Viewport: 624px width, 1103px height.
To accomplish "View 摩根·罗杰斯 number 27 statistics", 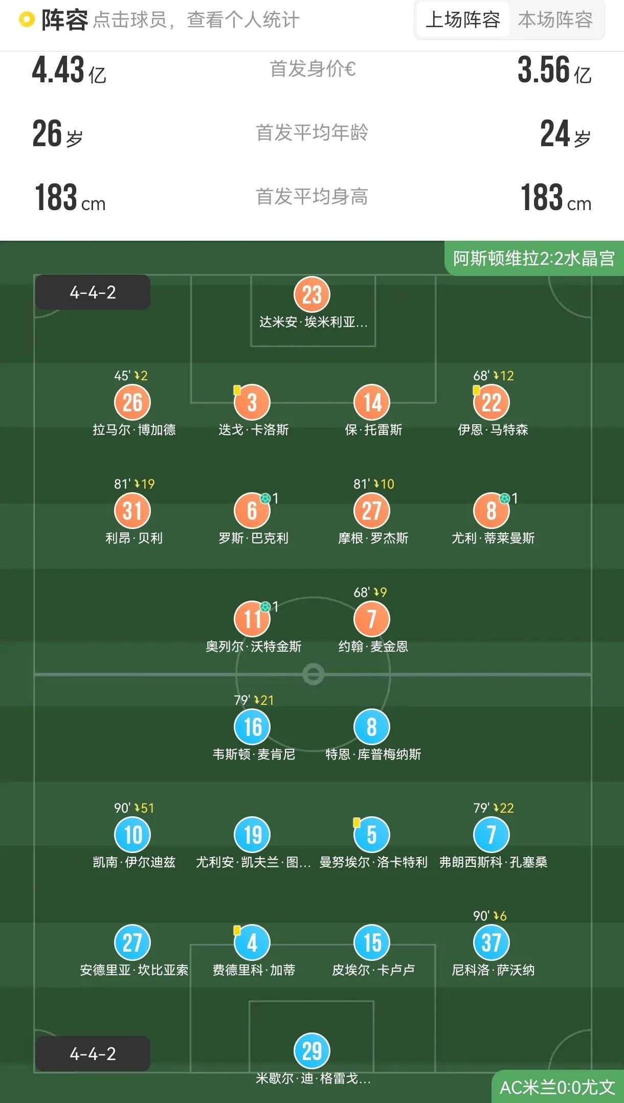I will click(x=371, y=510).
